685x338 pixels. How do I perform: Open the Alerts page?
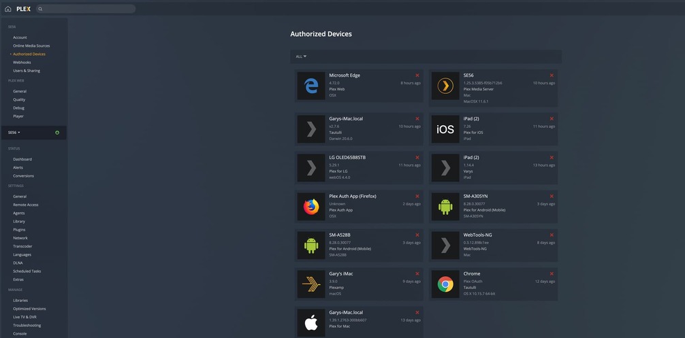point(18,168)
